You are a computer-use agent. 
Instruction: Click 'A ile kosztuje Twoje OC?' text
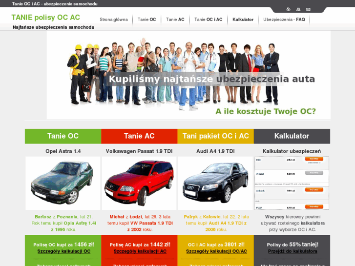pos(265,111)
